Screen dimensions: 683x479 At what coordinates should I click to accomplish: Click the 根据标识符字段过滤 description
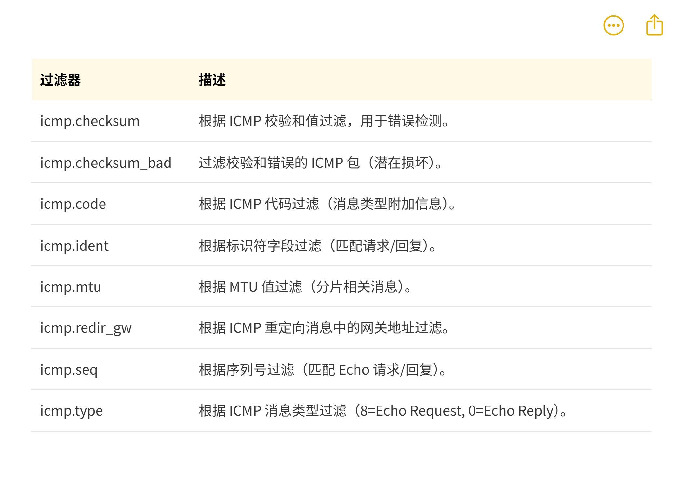[x=317, y=246]
